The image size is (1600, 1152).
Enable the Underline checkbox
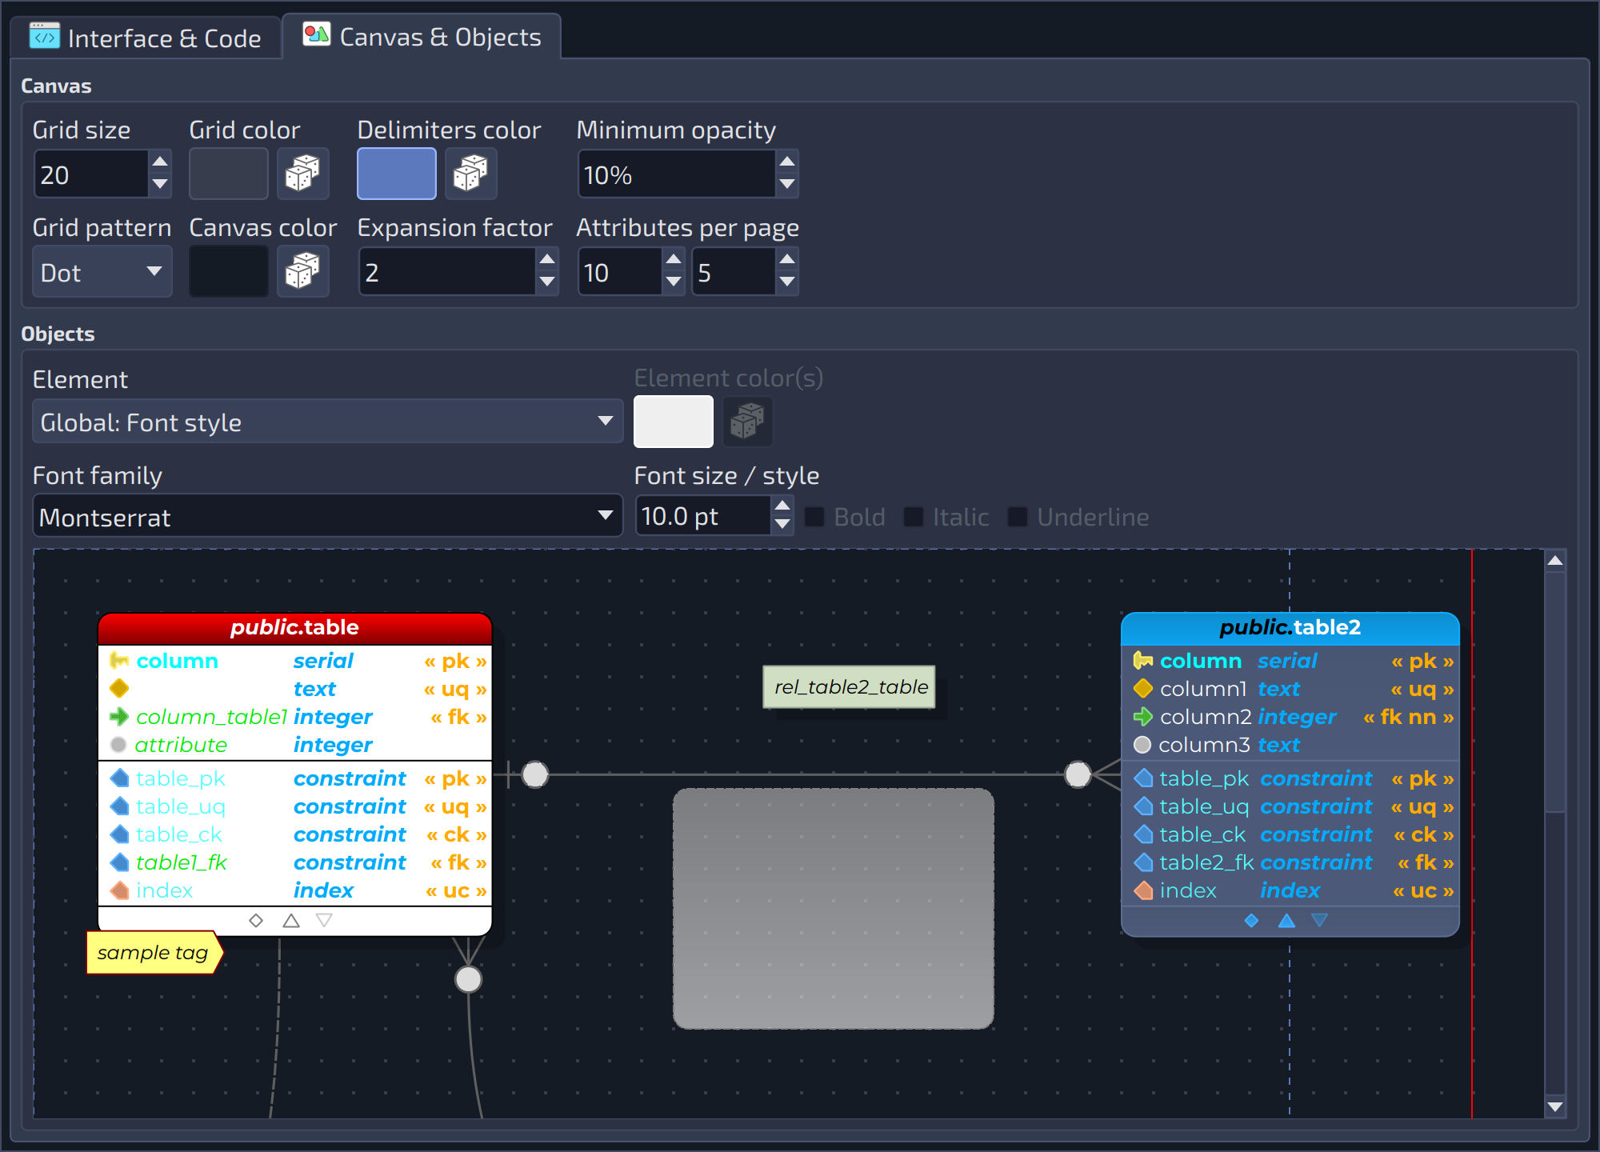[1018, 517]
